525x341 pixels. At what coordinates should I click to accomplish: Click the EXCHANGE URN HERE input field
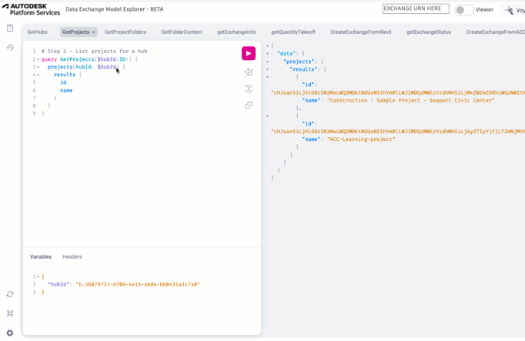pyautogui.click(x=416, y=8)
